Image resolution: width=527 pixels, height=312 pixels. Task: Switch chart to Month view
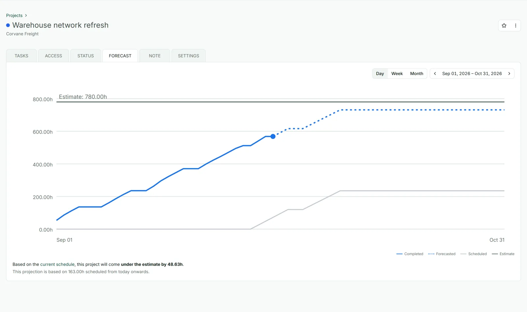(417, 73)
